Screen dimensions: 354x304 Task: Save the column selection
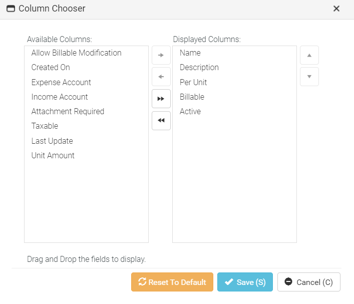coord(245,282)
